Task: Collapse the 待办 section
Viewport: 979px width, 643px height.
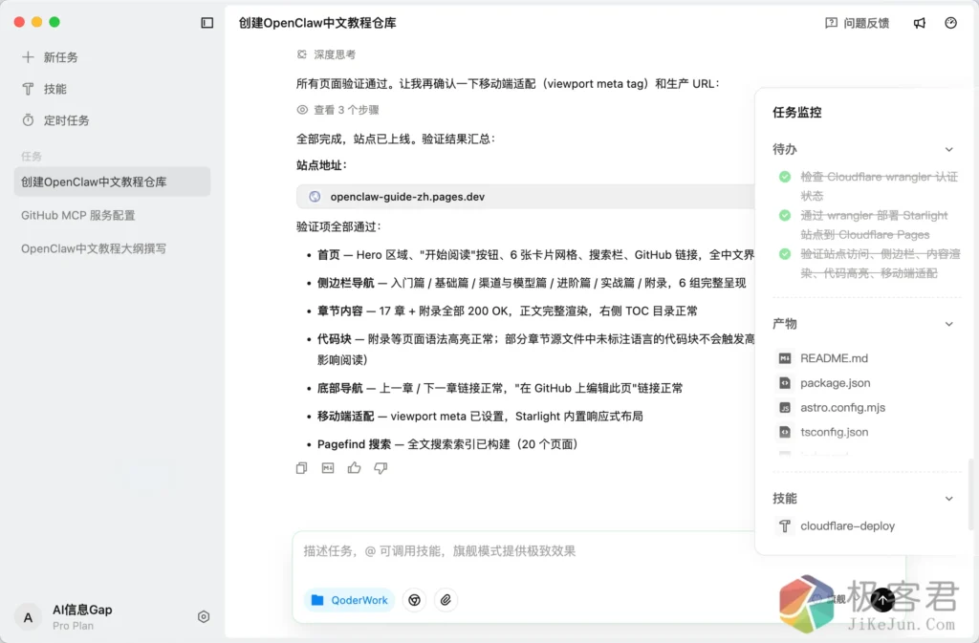Action: [948, 150]
